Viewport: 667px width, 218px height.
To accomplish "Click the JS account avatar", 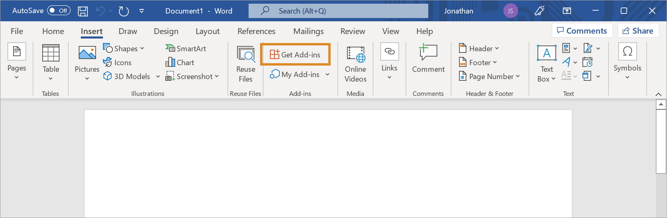I will pyautogui.click(x=510, y=11).
